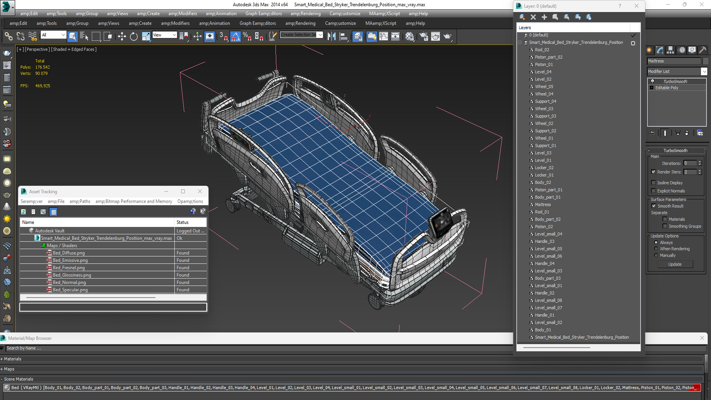Open the Hierarchy command panel tab
The height and width of the screenshot is (400, 711).
[x=671, y=50]
